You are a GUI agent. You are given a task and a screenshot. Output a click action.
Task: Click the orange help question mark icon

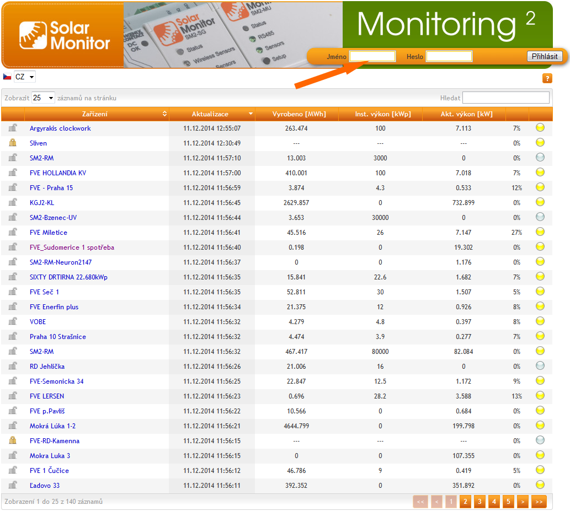(x=547, y=78)
